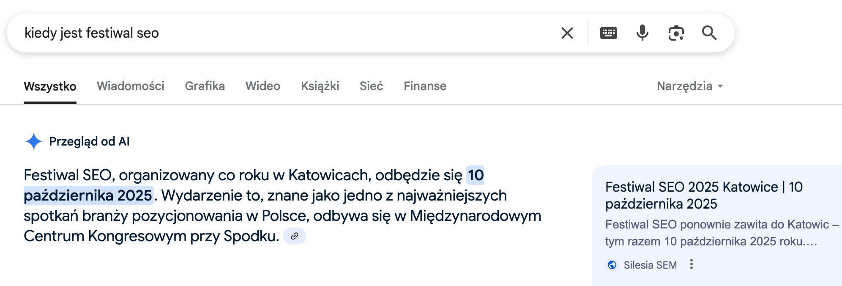
Task: Open the Wideo results tab
Action: tap(263, 86)
